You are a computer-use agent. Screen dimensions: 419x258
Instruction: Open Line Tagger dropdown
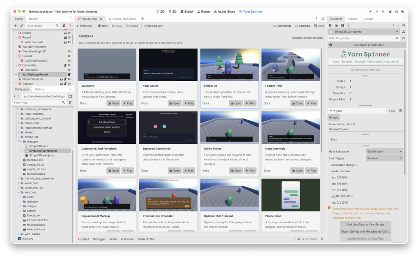384,158
